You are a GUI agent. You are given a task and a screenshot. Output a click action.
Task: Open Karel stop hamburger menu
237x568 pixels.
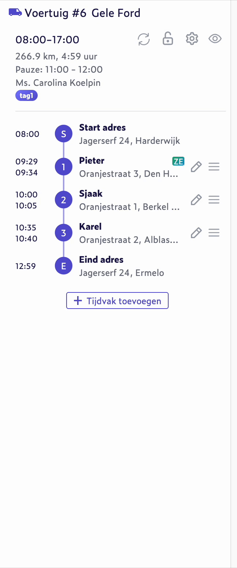pyautogui.click(x=214, y=233)
